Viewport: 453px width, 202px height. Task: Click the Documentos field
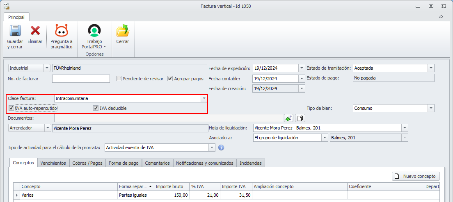tap(168, 118)
